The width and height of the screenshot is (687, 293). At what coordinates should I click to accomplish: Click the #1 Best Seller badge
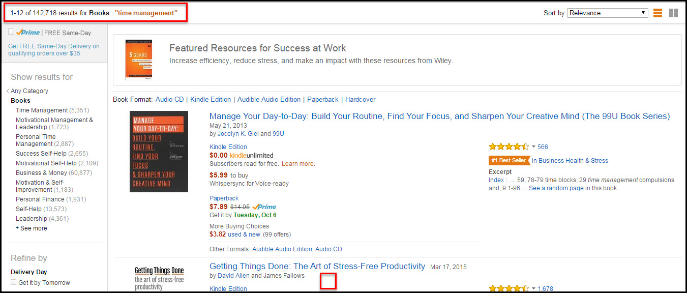pos(509,160)
